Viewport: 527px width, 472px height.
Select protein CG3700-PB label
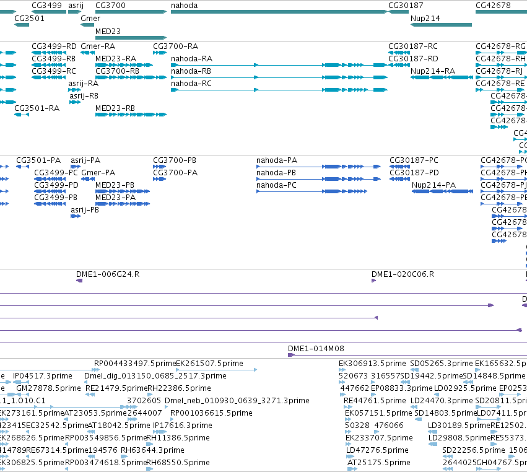point(175,160)
